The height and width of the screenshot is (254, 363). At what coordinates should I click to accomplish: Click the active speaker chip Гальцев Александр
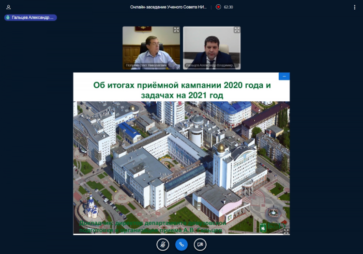pos(30,17)
